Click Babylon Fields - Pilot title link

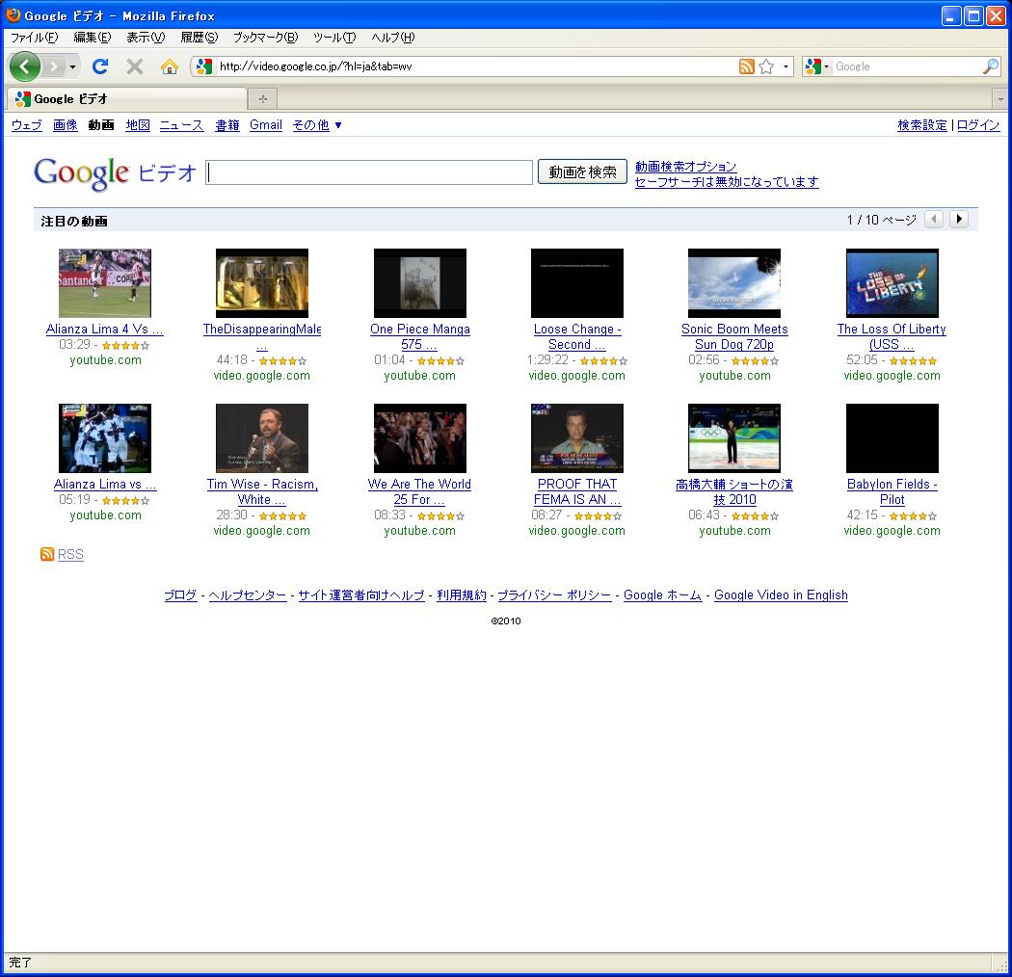click(x=892, y=491)
